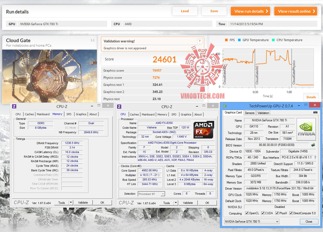Click OK in CPU-Z CPU window

point(207,203)
